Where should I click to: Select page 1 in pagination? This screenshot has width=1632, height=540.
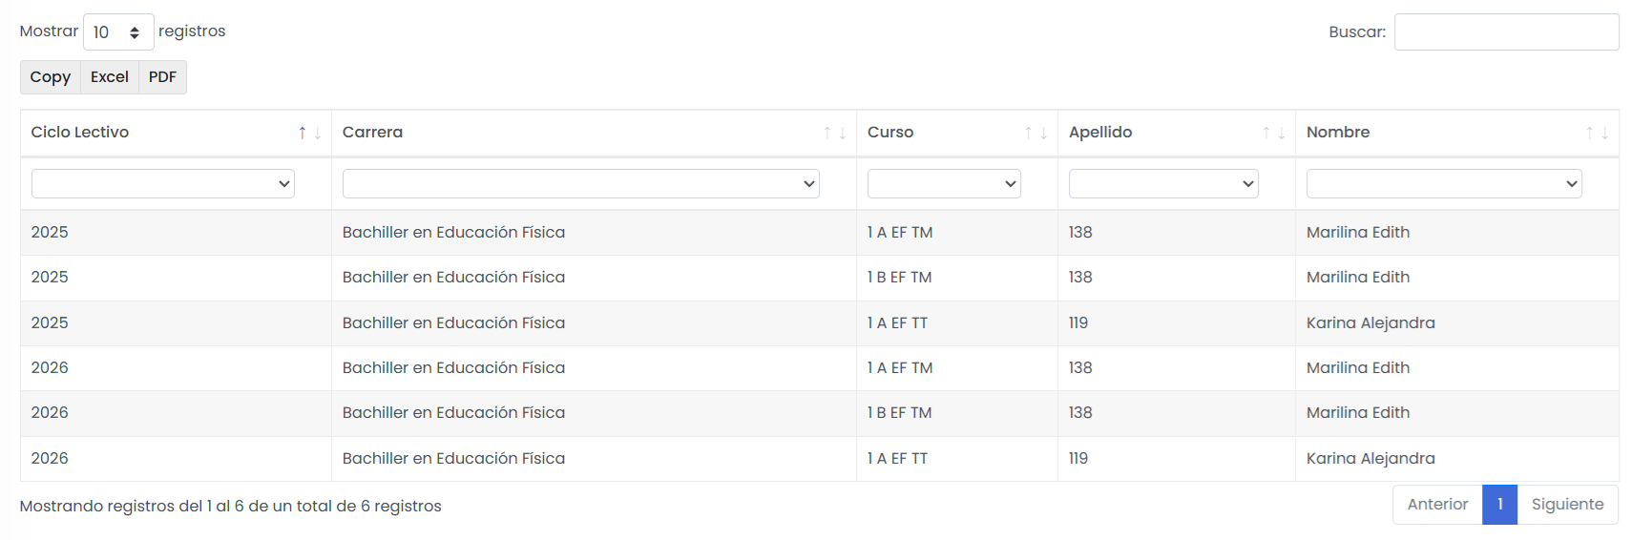coord(1500,505)
